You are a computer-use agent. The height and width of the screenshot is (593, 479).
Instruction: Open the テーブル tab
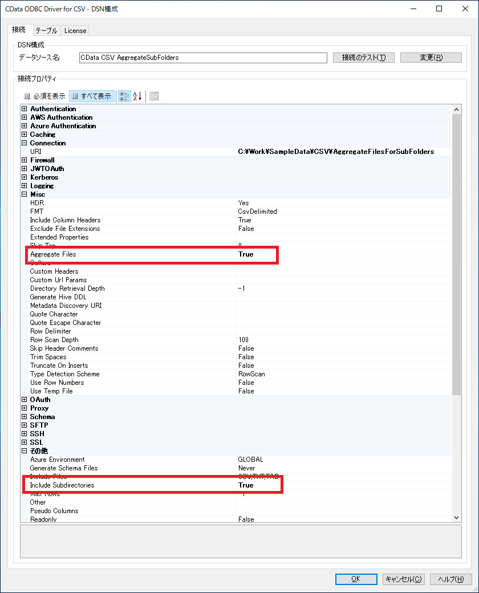[x=46, y=31]
